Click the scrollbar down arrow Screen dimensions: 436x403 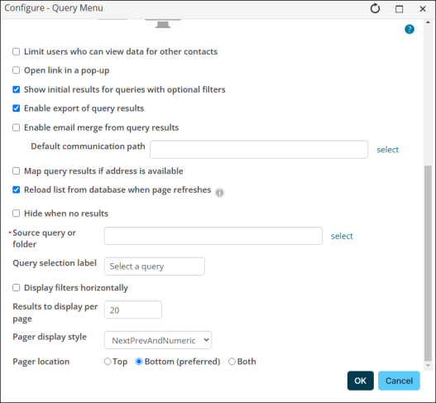429,366
